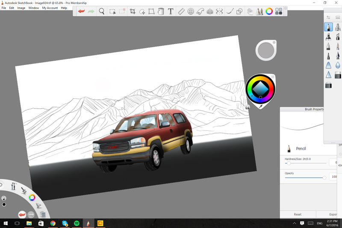Select the Flood Fill bucket tool
The height and width of the screenshot is (228, 342).
click(161, 11)
